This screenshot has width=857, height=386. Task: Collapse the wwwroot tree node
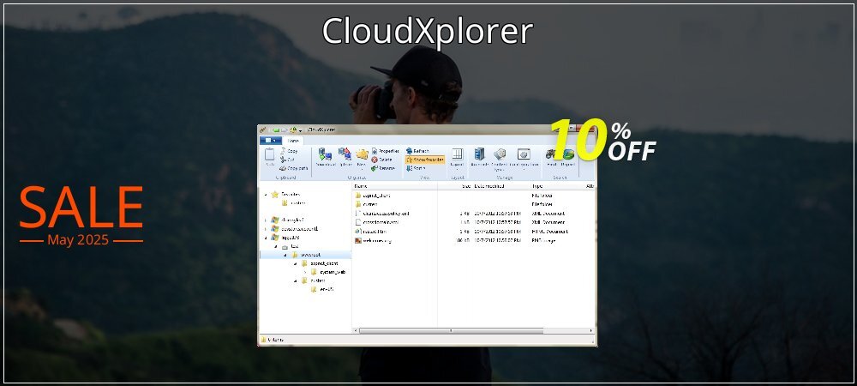(285, 255)
